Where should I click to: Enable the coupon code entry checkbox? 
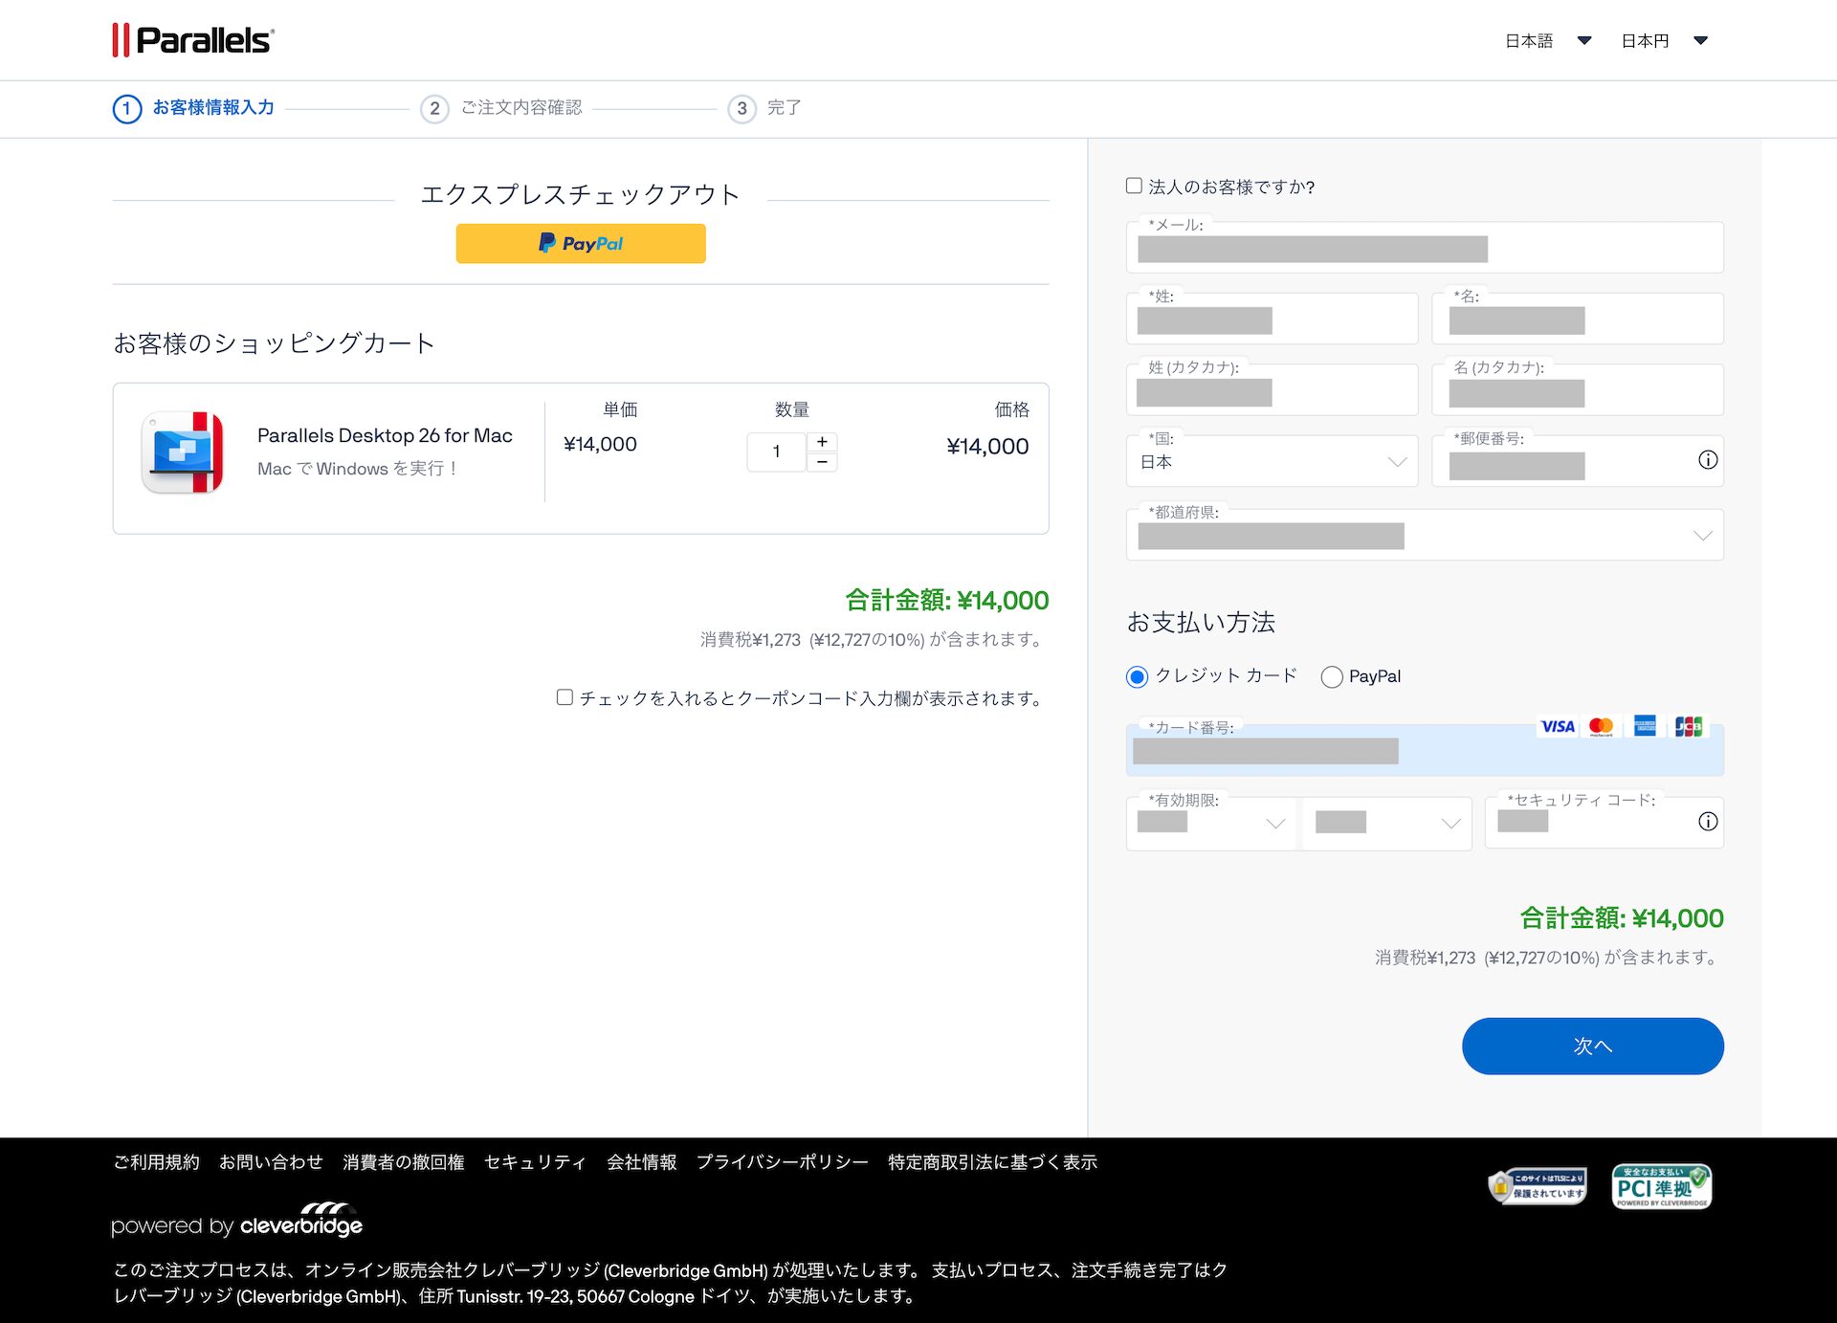point(565,697)
